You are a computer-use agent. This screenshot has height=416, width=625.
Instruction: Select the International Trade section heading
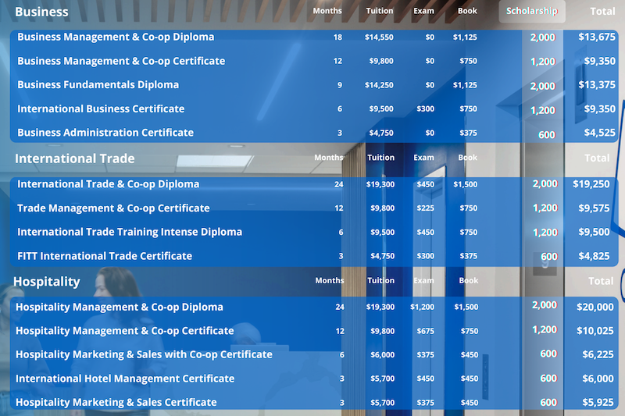coord(74,158)
